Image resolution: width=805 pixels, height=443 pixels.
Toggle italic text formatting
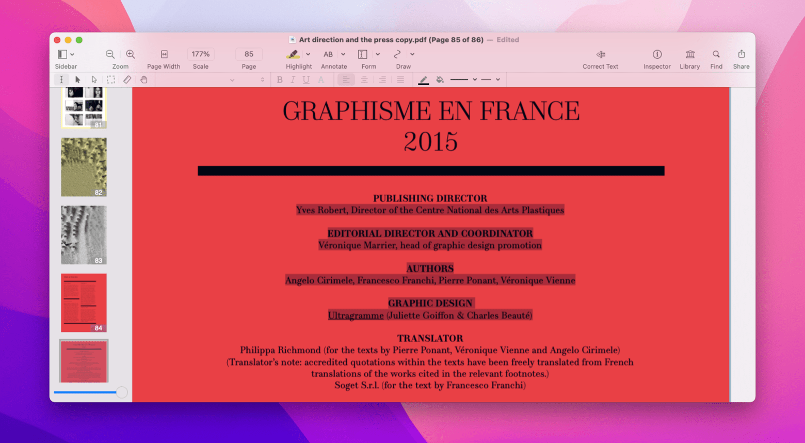293,79
